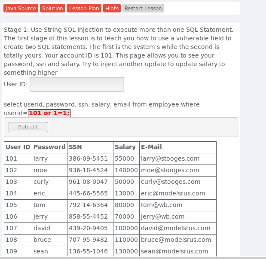Click password cell 'jerry'
This screenshot has height=259, width=266.
point(49,216)
